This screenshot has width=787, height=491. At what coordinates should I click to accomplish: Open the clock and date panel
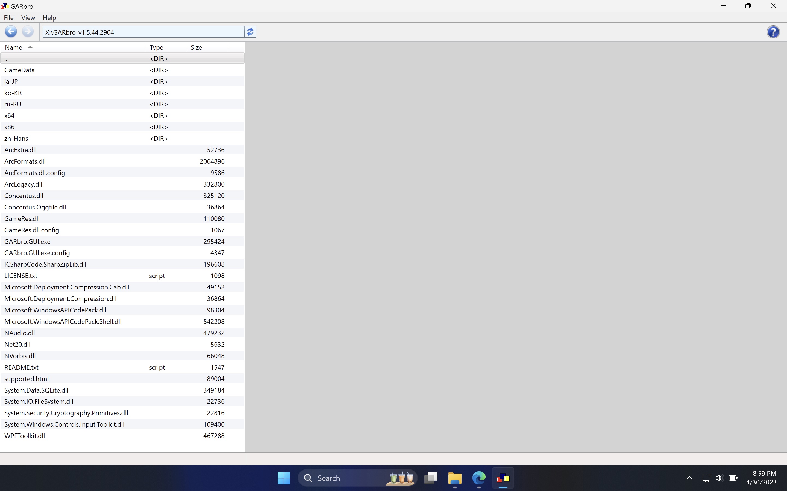point(761,478)
